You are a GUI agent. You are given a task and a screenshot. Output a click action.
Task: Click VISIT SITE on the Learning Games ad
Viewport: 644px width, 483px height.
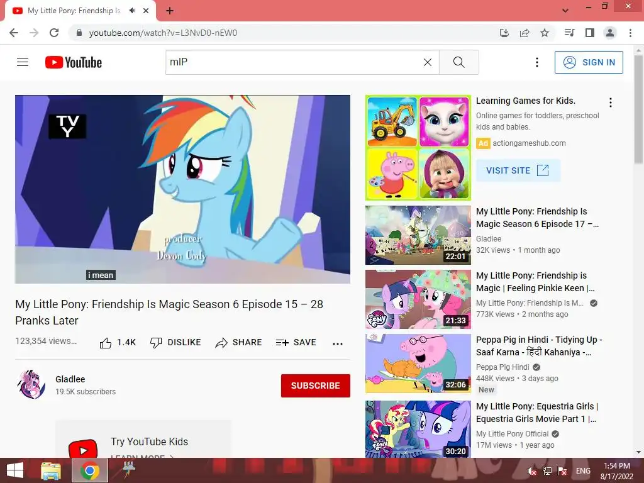point(518,170)
